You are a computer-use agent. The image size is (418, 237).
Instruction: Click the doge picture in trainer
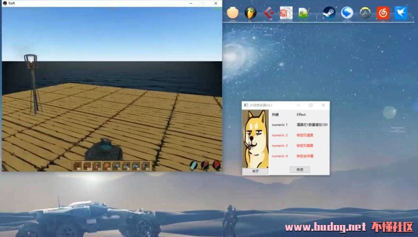coord(255,139)
